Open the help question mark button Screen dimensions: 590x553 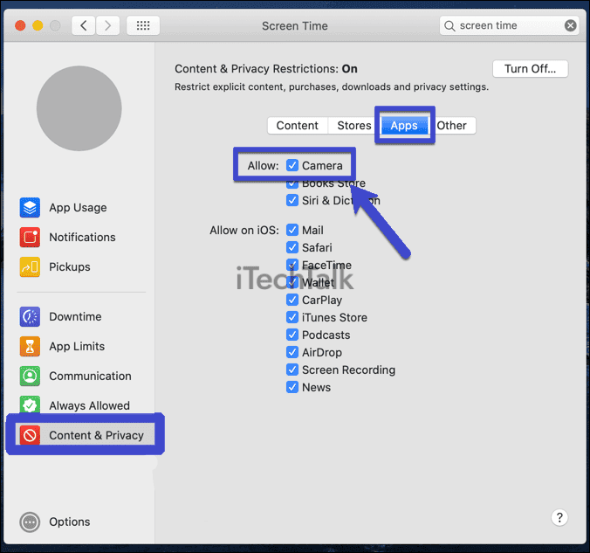pos(559,517)
